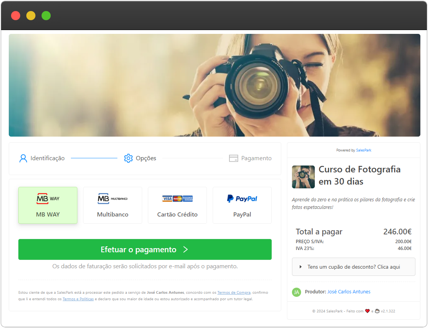Open the Termos de Compra link
Viewport: 428px width, 328px height.
point(234,293)
